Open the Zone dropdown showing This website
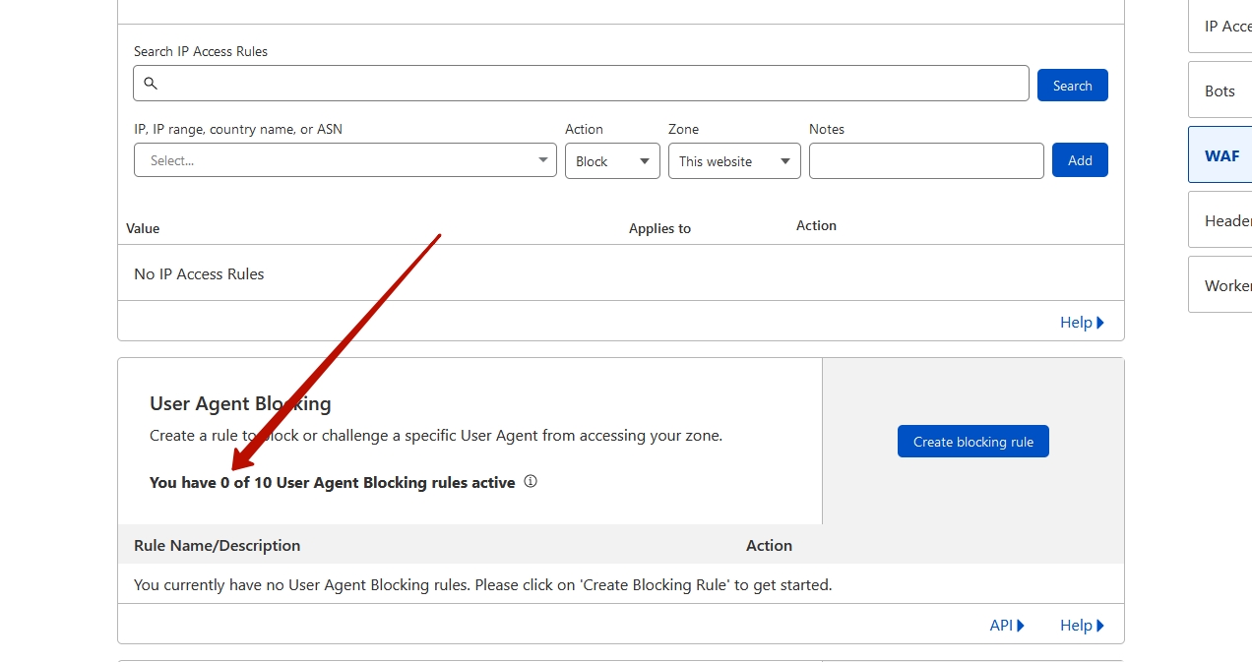Image resolution: width=1252 pixels, height=662 pixels. tap(733, 161)
